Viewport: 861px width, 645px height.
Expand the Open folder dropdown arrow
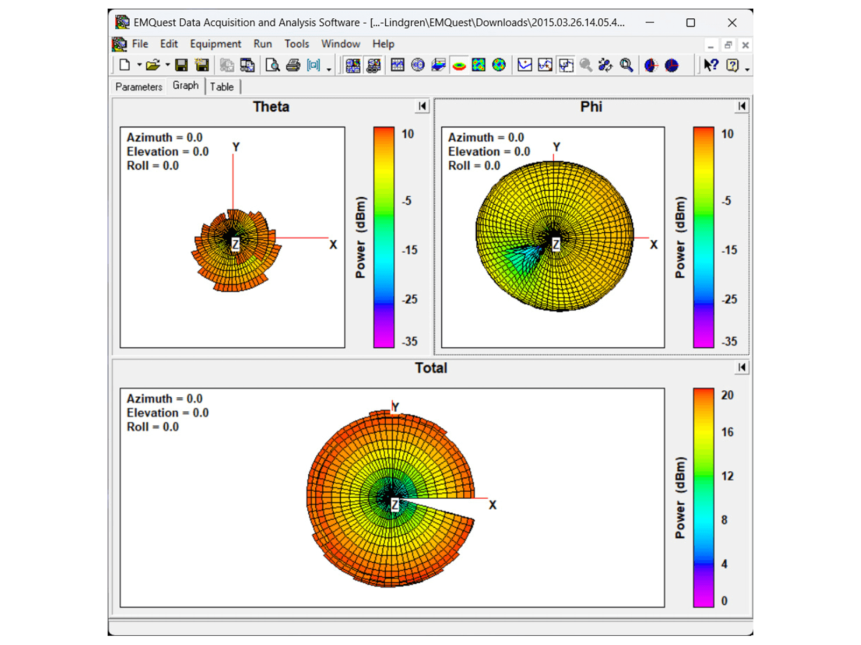pyautogui.click(x=167, y=66)
